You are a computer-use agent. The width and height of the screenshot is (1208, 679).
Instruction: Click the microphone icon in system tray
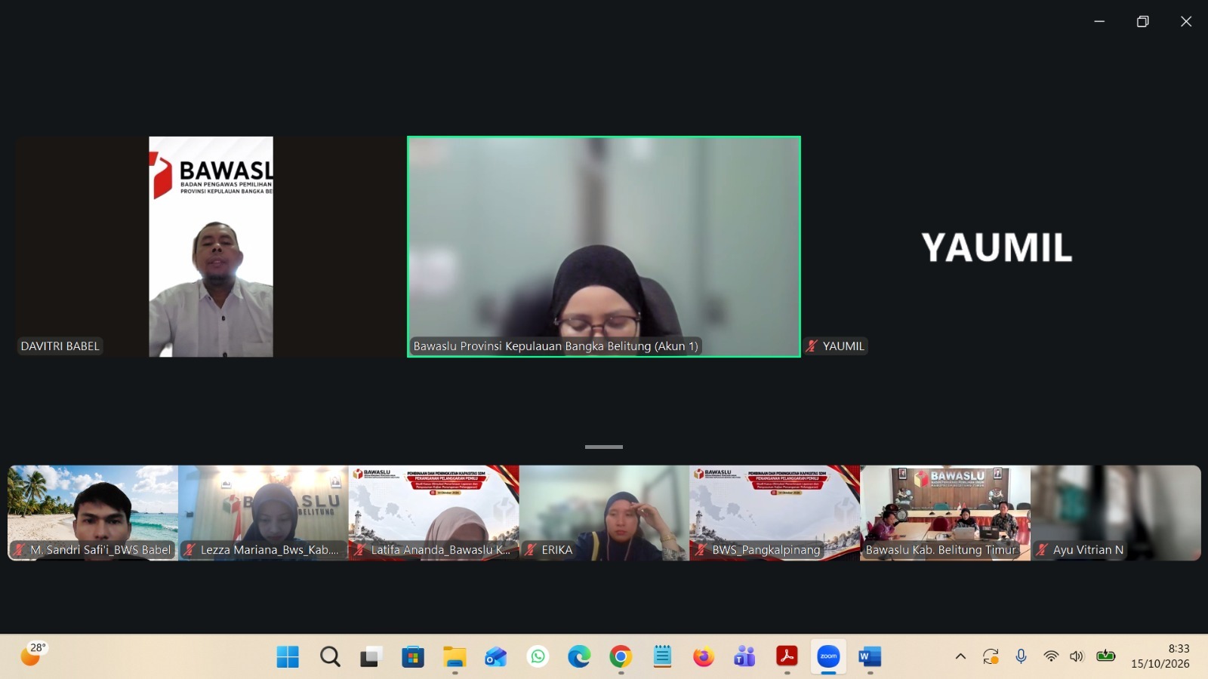1021,656
